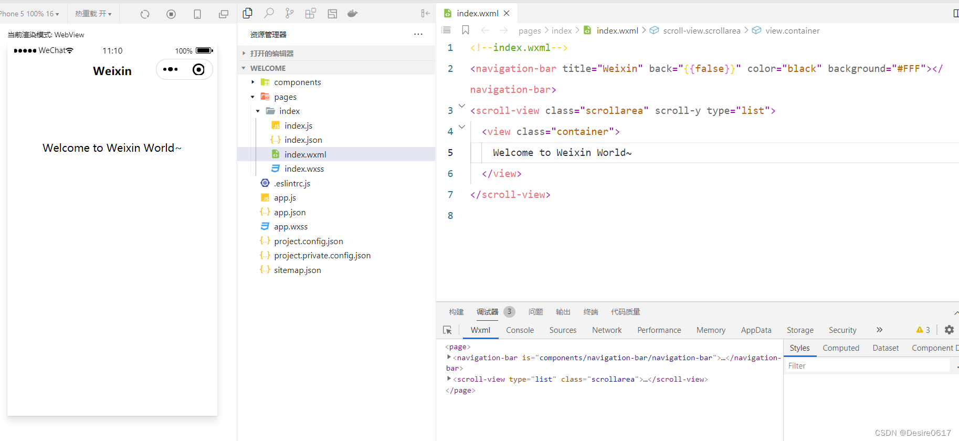Expand the 打开的编辑器 section
This screenshot has width=959, height=441.
[x=336, y=54]
